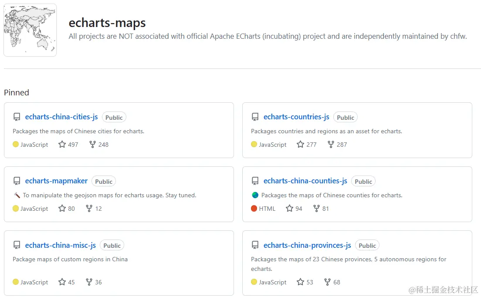Viewport: 481px width, 297px height.
Task: Open the echarts-china-counties-js repository link
Action: pyautogui.click(x=305, y=181)
